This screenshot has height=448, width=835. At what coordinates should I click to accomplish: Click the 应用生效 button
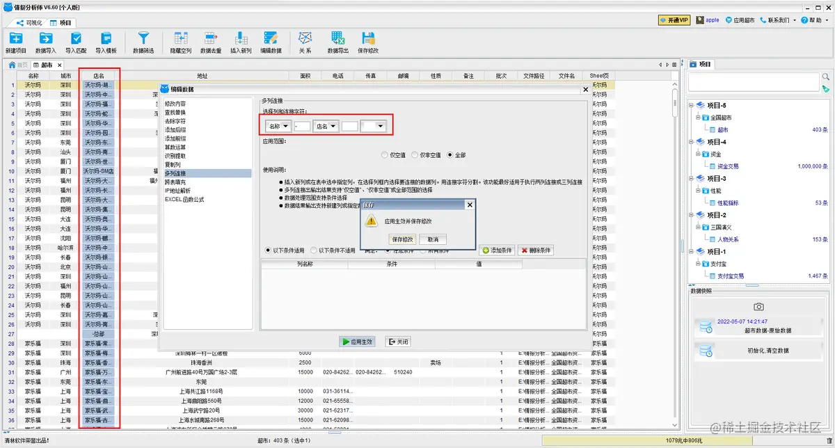pos(357,342)
